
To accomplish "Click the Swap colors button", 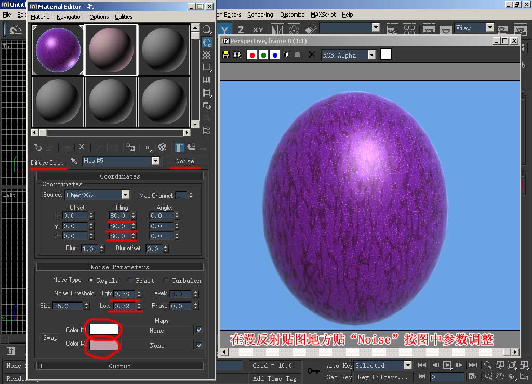I will coord(50,338).
